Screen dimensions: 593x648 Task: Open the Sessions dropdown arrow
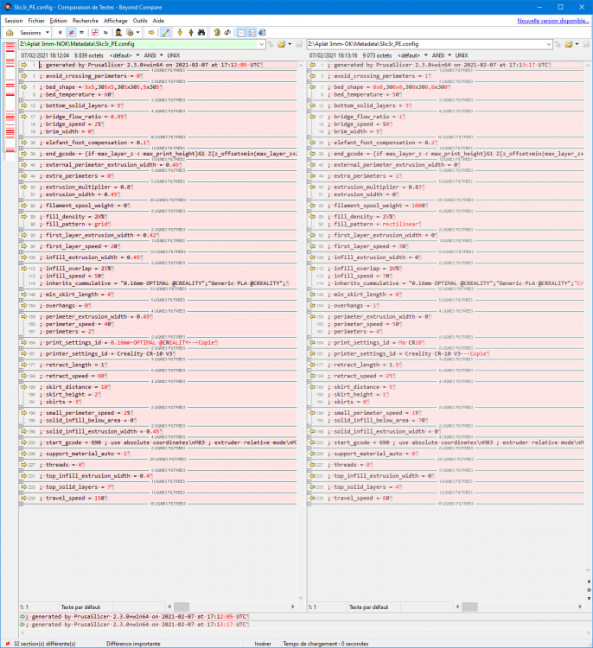click(x=48, y=32)
